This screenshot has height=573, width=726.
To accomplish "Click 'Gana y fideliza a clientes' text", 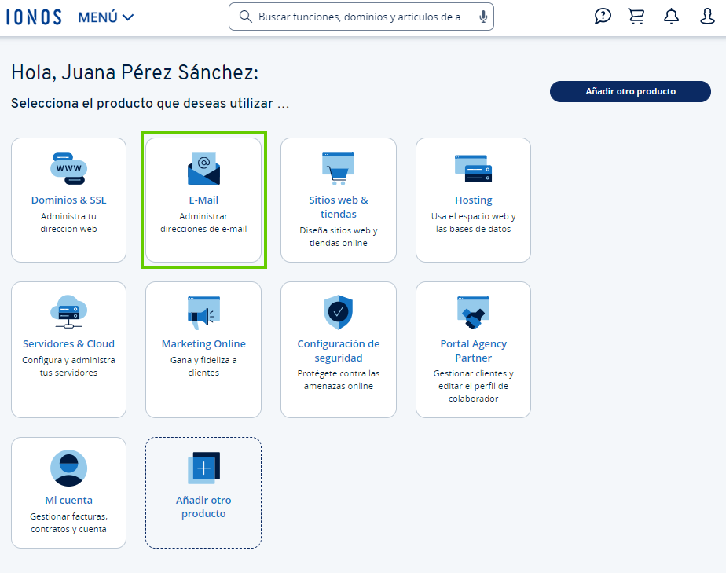I will [x=203, y=366].
